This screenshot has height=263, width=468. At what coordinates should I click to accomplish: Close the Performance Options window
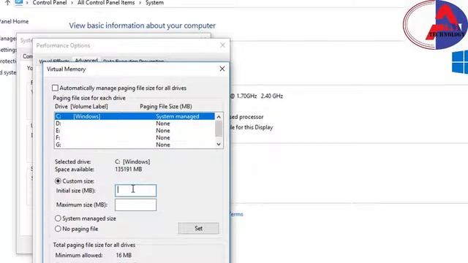click(222, 45)
